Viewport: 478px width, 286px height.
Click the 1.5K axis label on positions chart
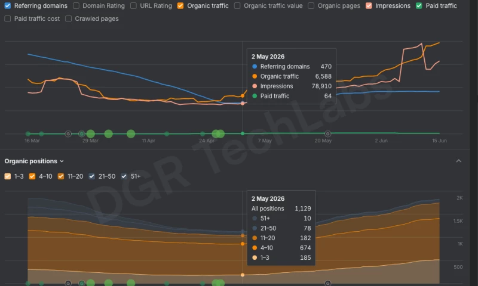(x=458, y=221)
